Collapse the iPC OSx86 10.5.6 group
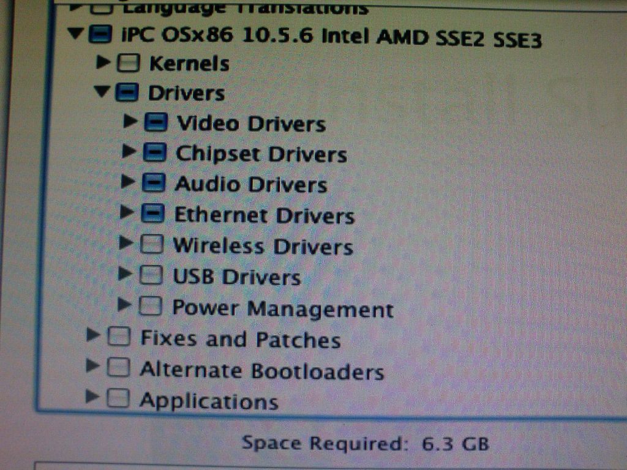The image size is (627, 470). point(76,33)
